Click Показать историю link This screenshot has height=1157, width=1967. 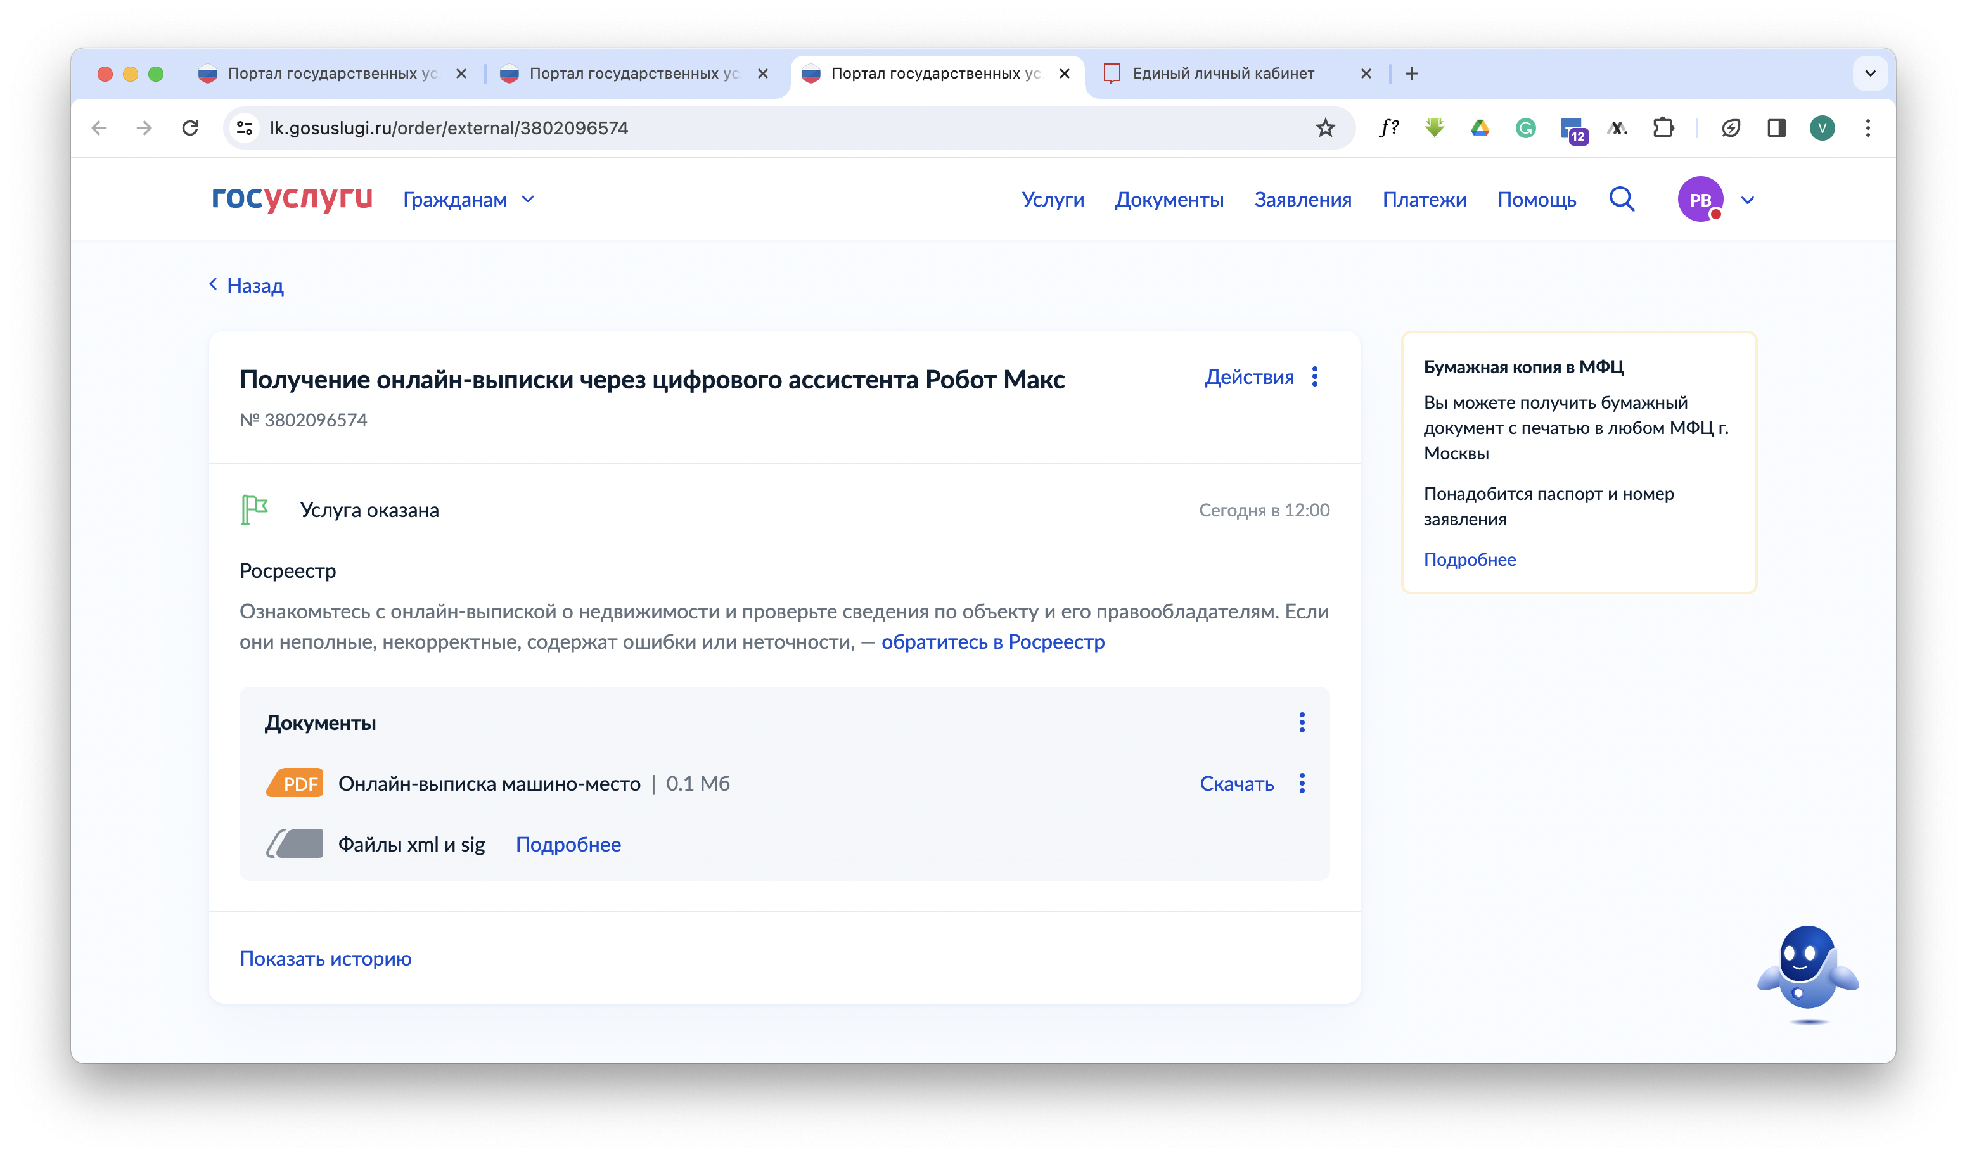tap(326, 959)
